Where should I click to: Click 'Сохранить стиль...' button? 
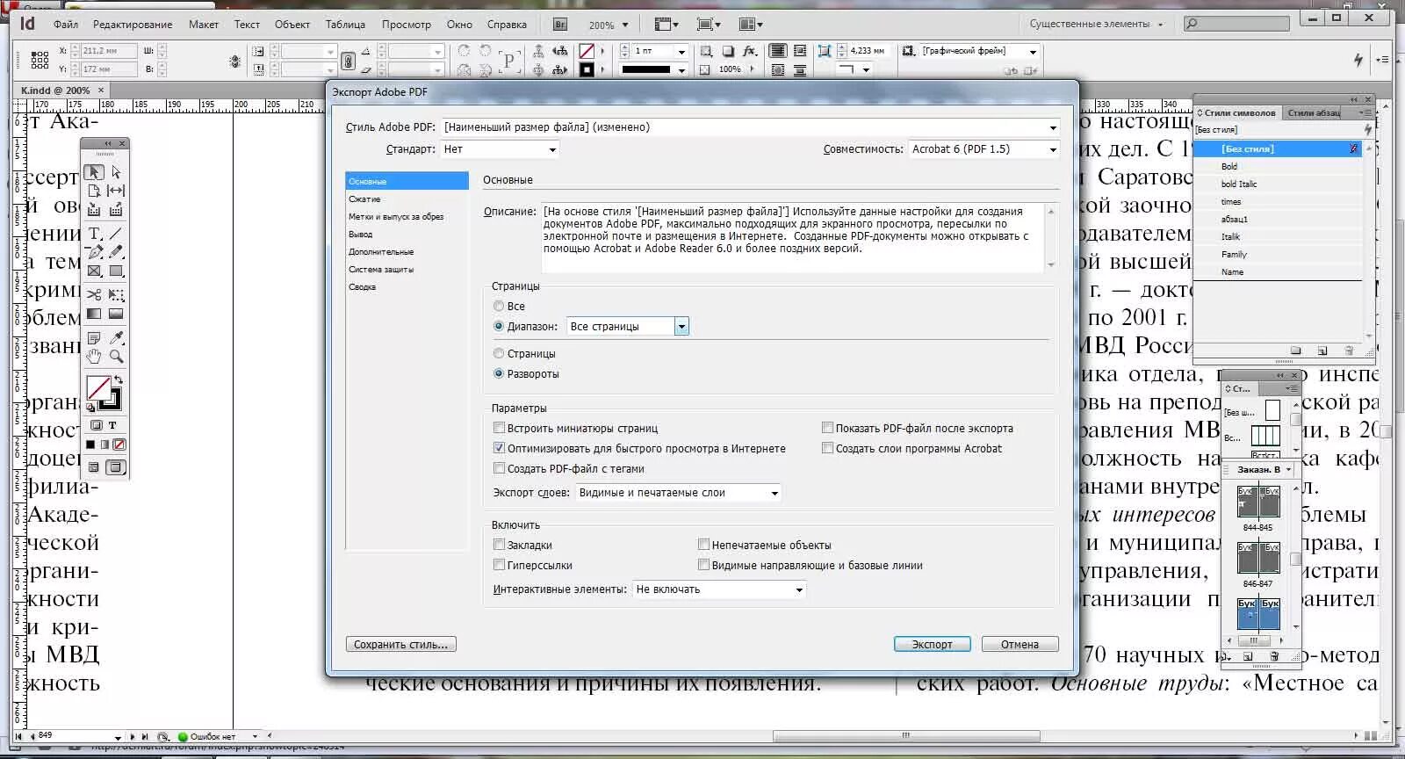400,644
